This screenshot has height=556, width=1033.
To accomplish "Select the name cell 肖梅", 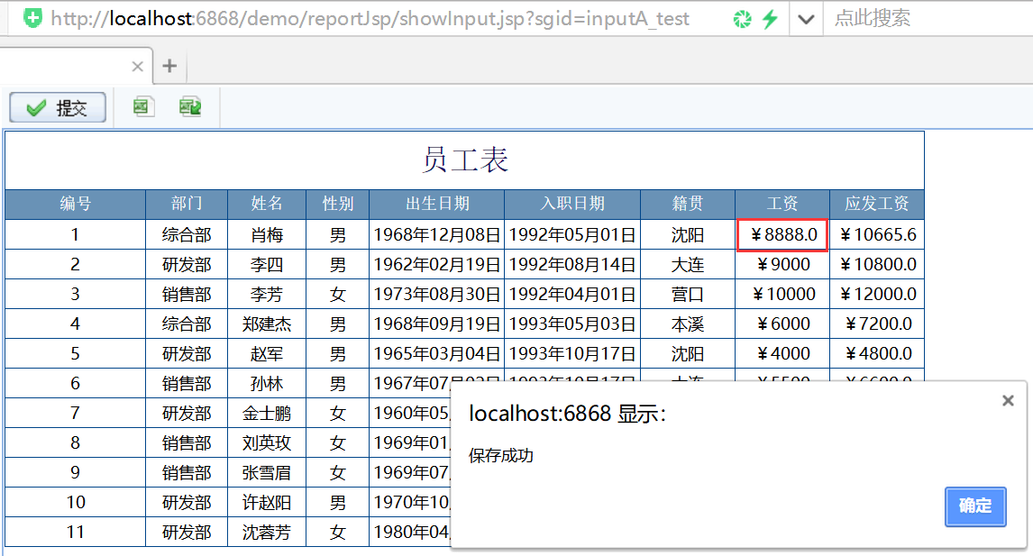I will [x=267, y=234].
